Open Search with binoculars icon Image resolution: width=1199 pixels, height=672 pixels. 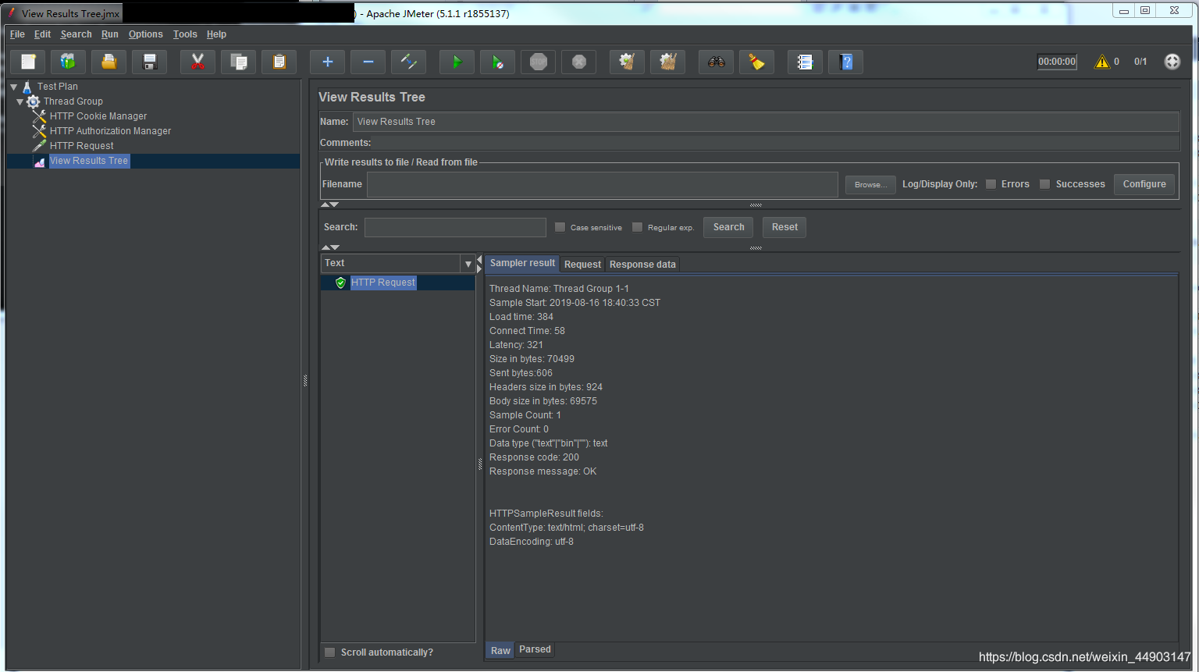(x=717, y=62)
